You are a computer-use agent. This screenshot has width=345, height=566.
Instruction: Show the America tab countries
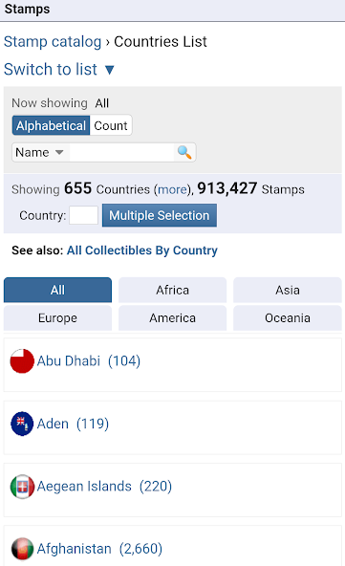172,318
